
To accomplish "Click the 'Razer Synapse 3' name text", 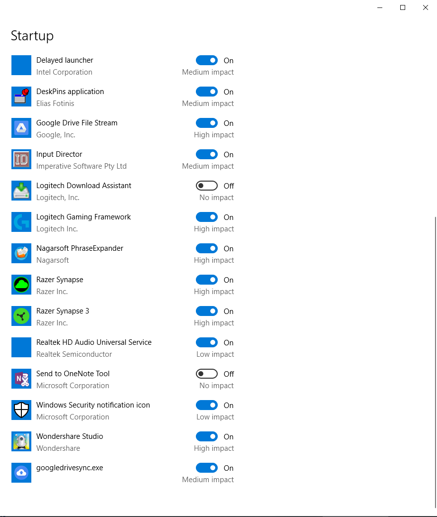I will [63, 311].
